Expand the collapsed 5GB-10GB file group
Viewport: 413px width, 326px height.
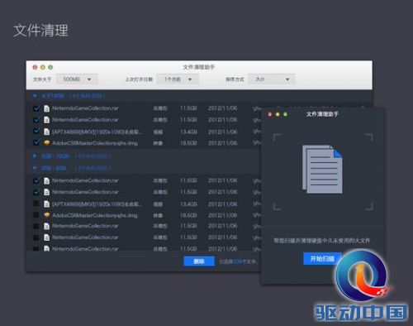pyautogui.click(x=35, y=156)
